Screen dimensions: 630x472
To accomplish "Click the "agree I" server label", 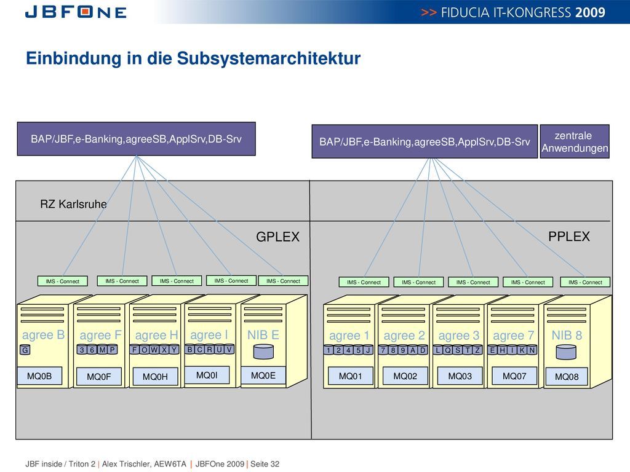I will [209, 335].
